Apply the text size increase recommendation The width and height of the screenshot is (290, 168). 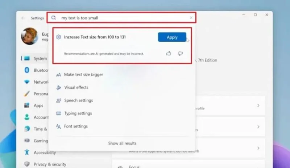(x=172, y=37)
